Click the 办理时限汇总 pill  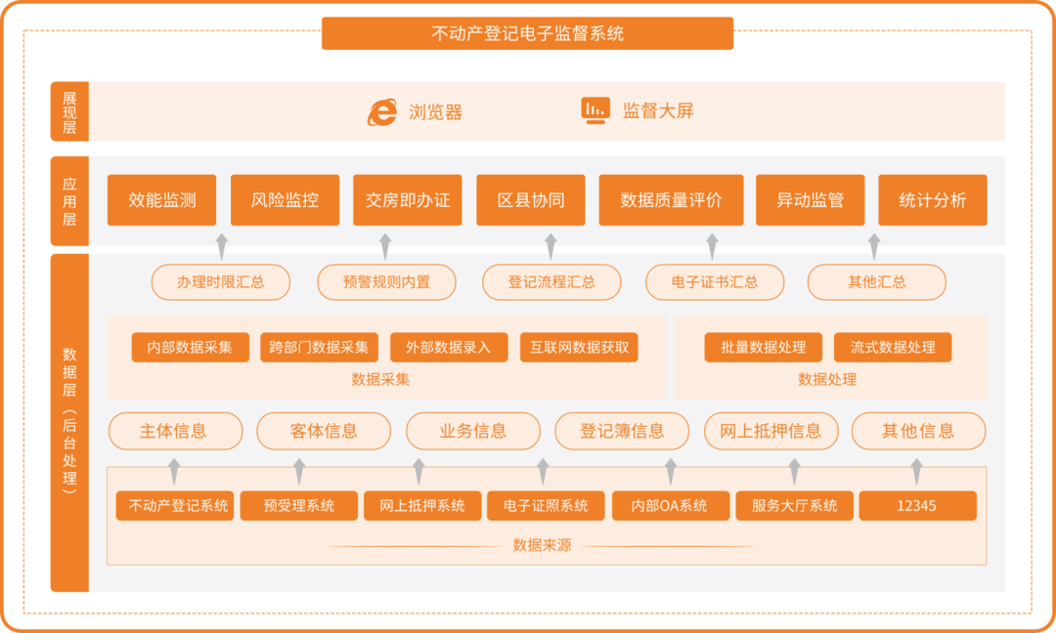(x=221, y=282)
